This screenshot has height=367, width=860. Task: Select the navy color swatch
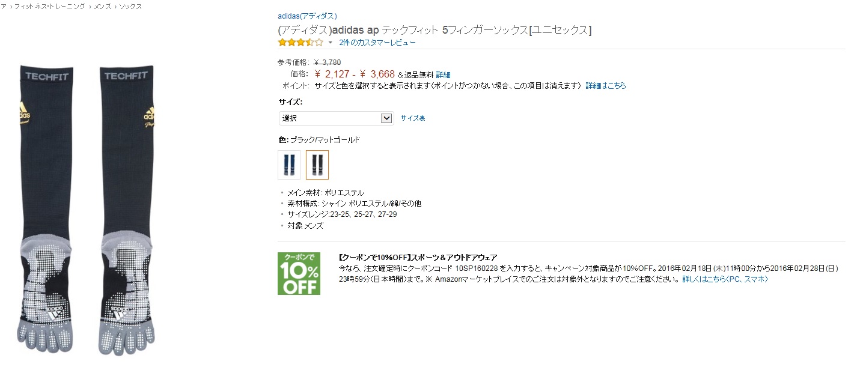click(289, 165)
